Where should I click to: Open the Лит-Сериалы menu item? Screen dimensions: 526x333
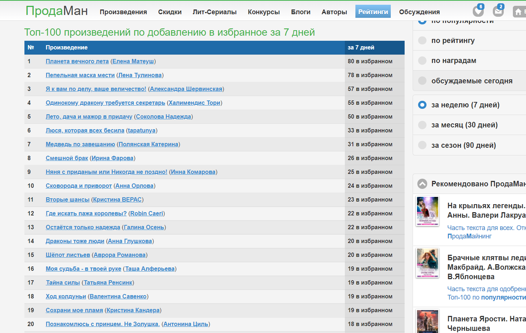(x=214, y=12)
